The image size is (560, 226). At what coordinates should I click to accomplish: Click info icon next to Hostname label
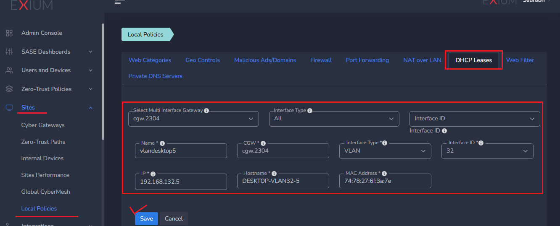coord(274,174)
